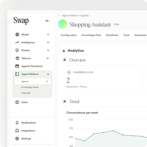Click the Protect shield icon
147x147 pixels.
pyautogui.click(x=17, y=50)
